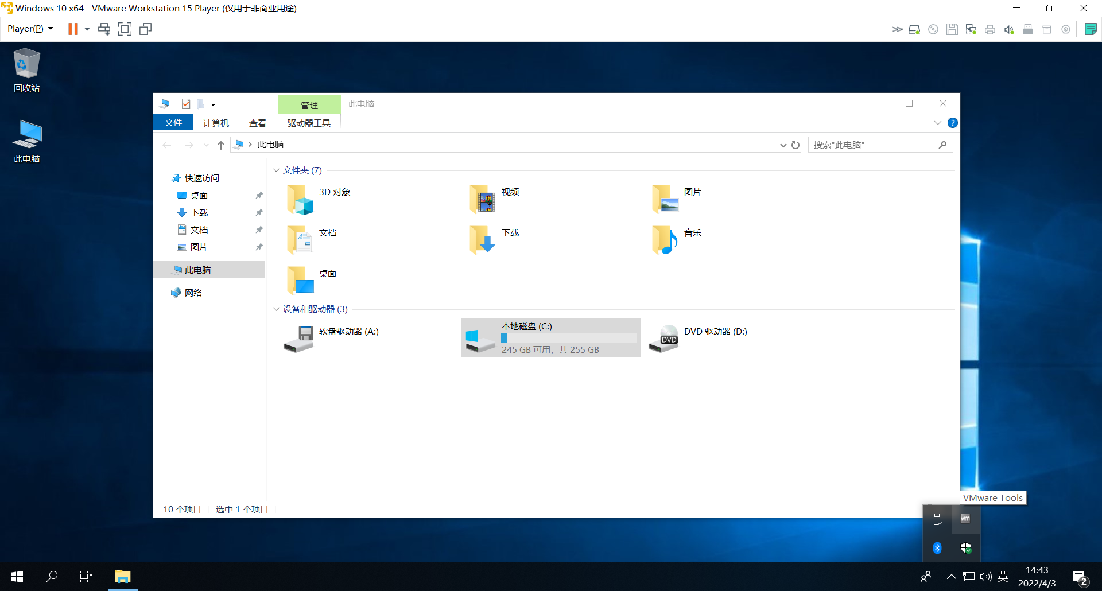Select 软盘驱动器 (A:)
This screenshot has width=1102, height=591.
click(331, 339)
